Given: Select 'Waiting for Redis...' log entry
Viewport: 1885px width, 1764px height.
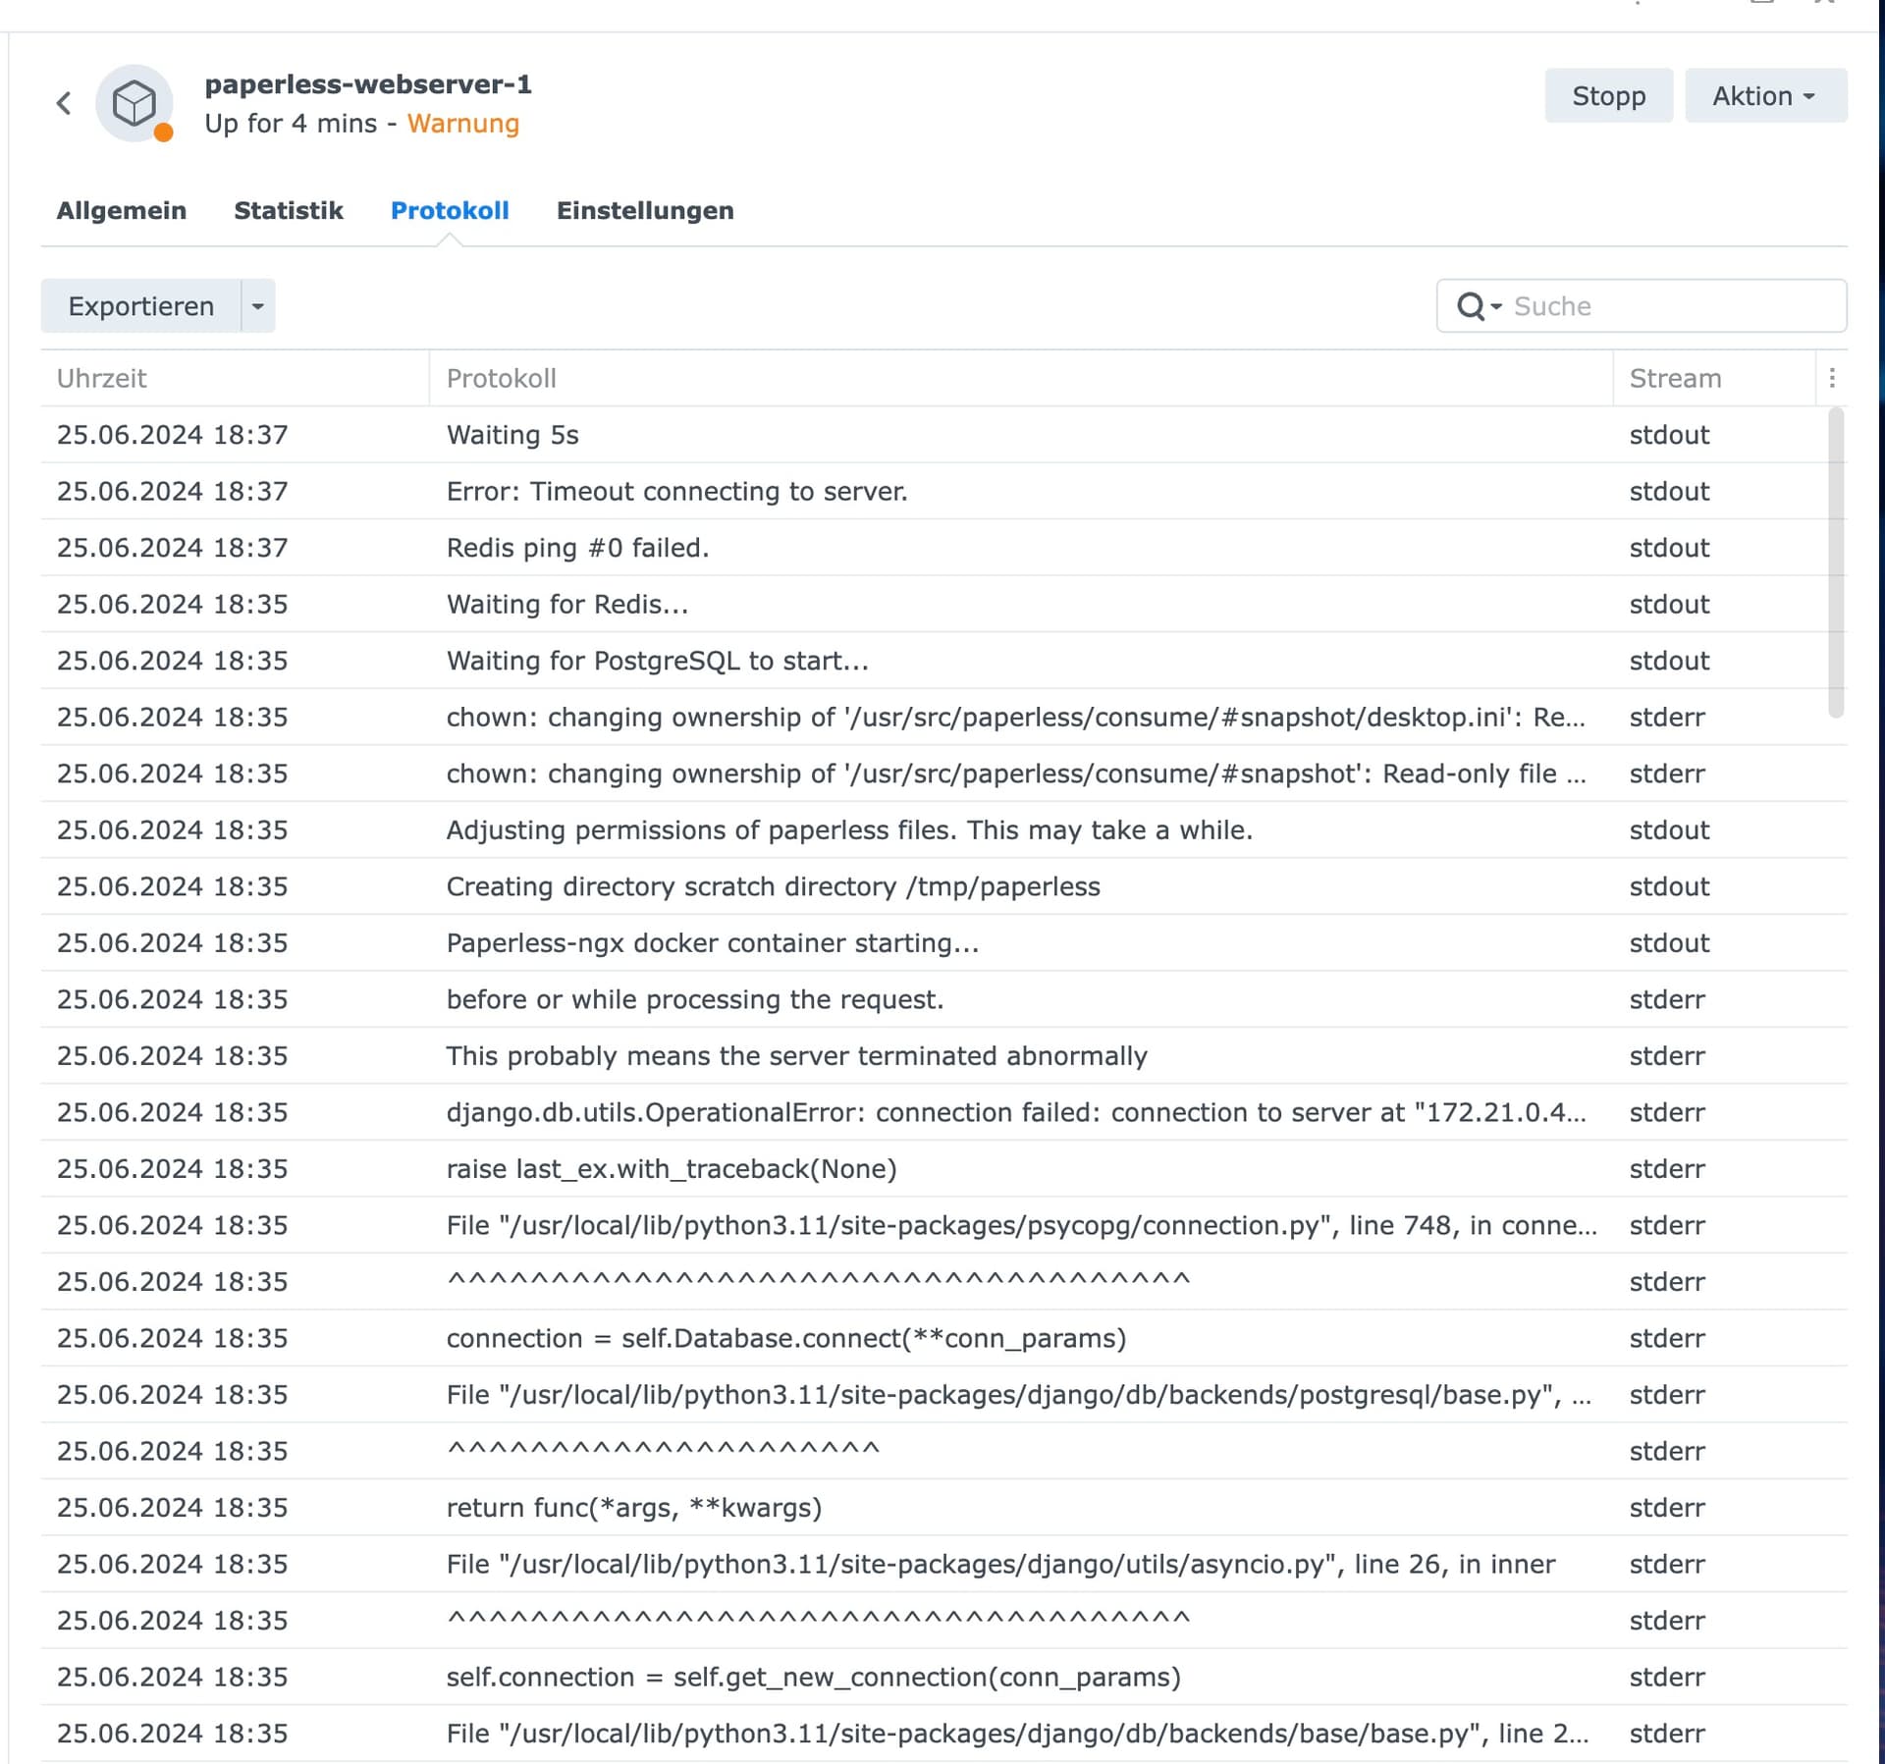Looking at the screenshot, I should 943,604.
